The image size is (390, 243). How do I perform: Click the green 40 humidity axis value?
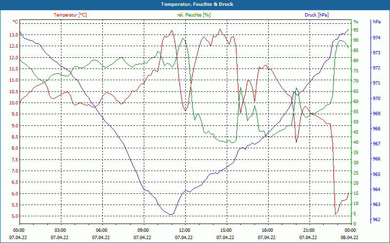[x=356, y=142]
